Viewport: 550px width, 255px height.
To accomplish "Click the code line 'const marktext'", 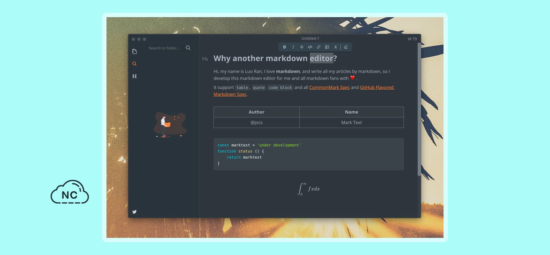I will click(x=259, y=145).
